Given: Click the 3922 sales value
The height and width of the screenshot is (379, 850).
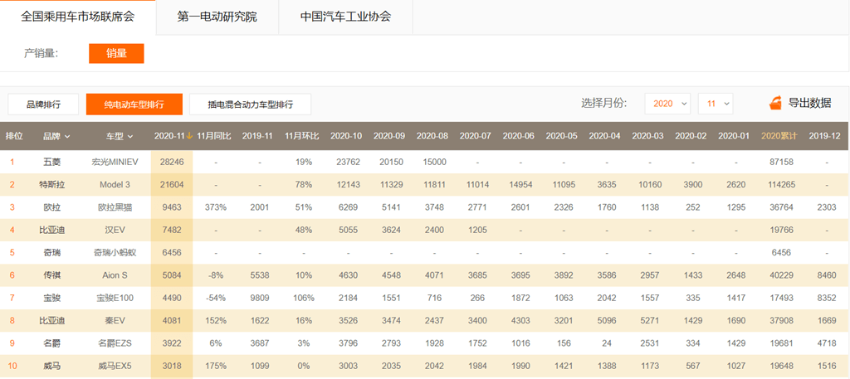Looking at the screenshot, I should coord(172,344).
